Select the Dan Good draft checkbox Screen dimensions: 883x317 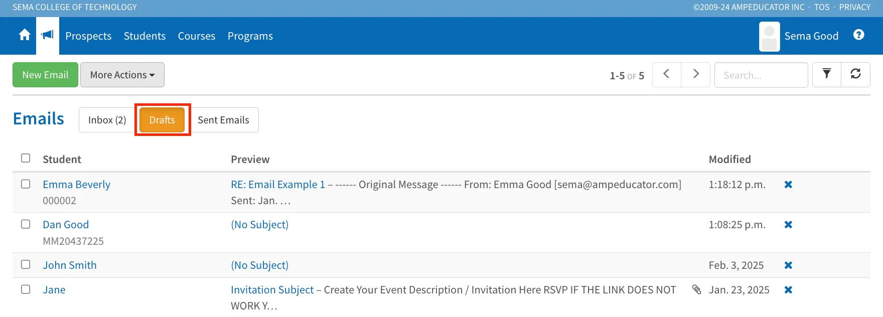coord(26,224)
